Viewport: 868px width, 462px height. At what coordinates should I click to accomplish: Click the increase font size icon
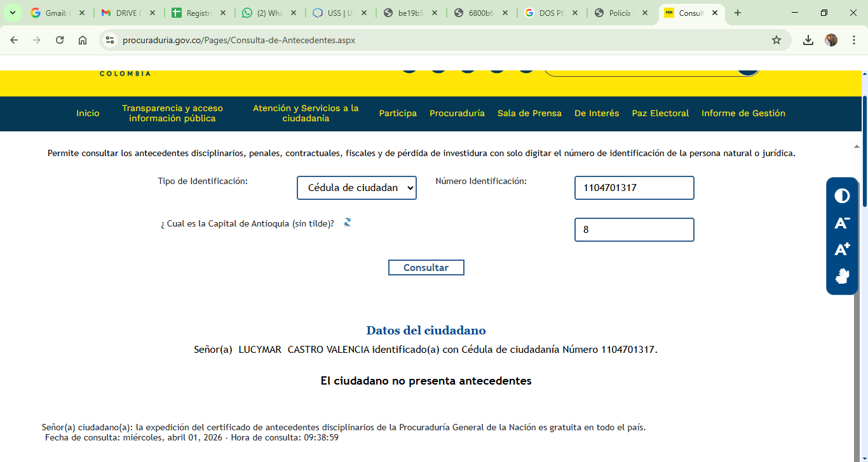[842, 249]
